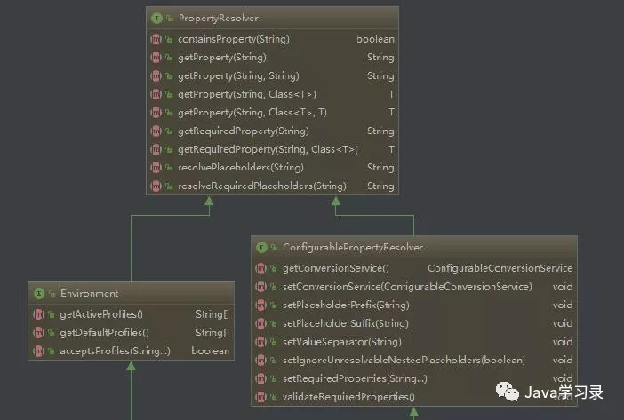624x420 pixels.
Task: Select the getDefaultProfiles() method name
Action: point(104,333)
